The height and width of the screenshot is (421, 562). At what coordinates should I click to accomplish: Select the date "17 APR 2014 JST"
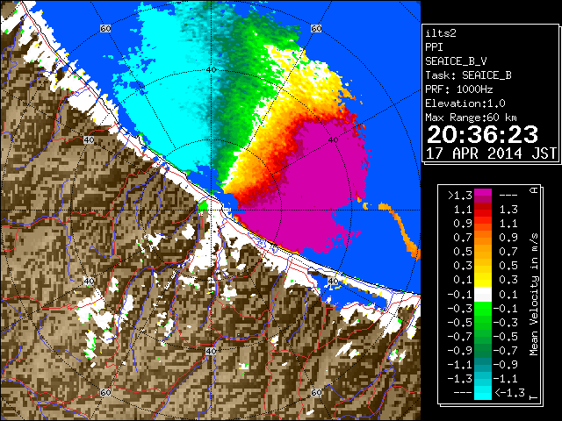492,153
